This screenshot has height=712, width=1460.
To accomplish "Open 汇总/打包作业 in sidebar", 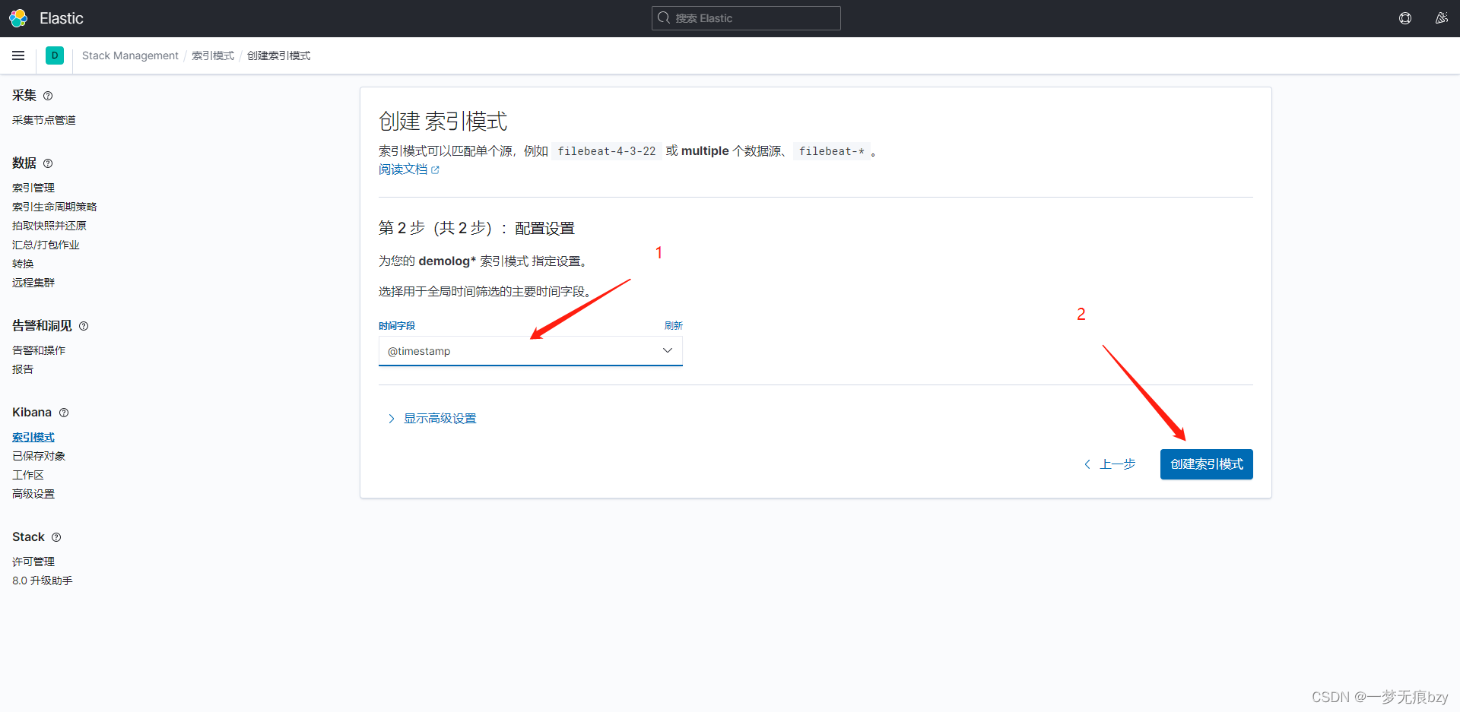I will (46, 245).
